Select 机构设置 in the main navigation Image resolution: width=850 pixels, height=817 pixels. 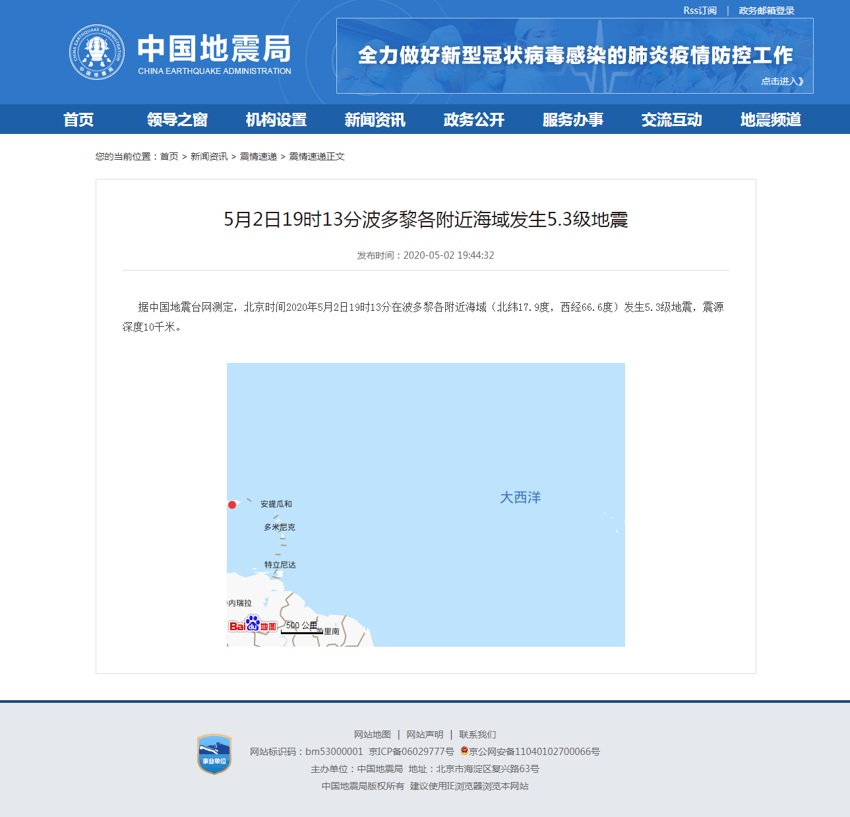(276, 119)
